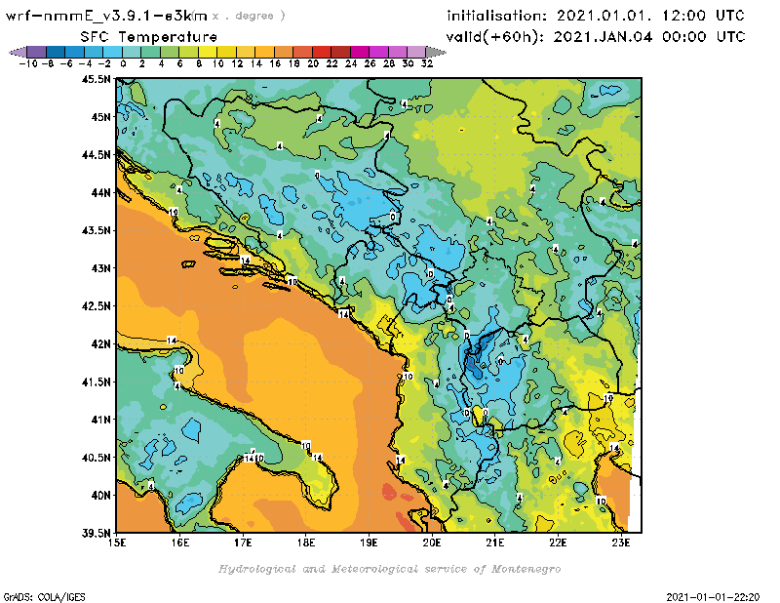
Task: Click the light blue swatch between -2 and 0
Action: coord(112,52)
